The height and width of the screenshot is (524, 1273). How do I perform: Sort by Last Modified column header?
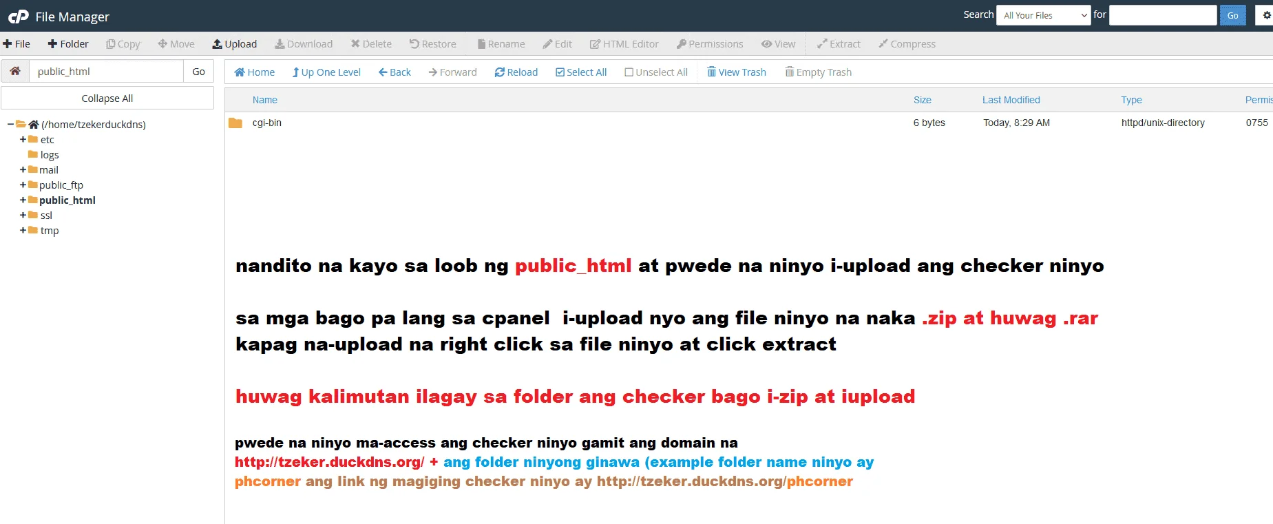click(1011, 100)
